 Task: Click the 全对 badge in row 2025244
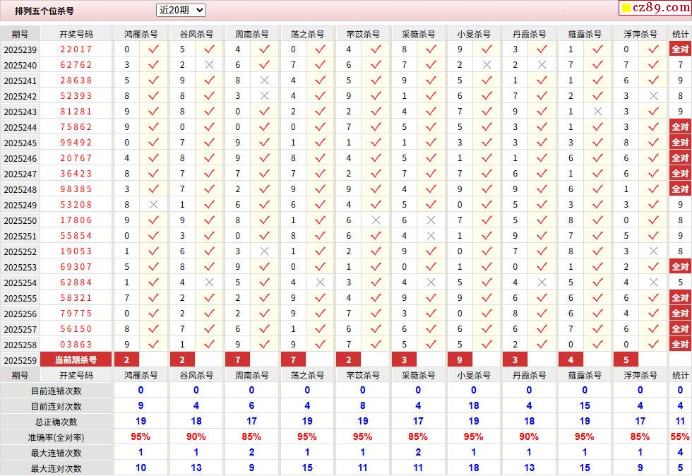coord(680,127)
